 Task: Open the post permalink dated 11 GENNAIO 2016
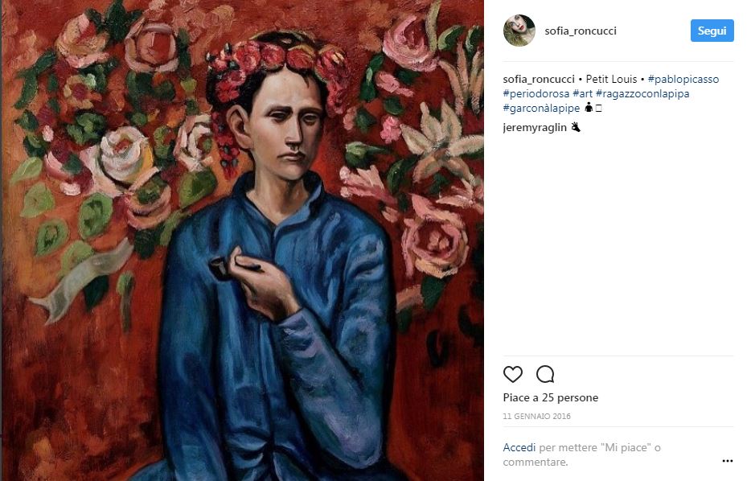(x=536, y=416)
